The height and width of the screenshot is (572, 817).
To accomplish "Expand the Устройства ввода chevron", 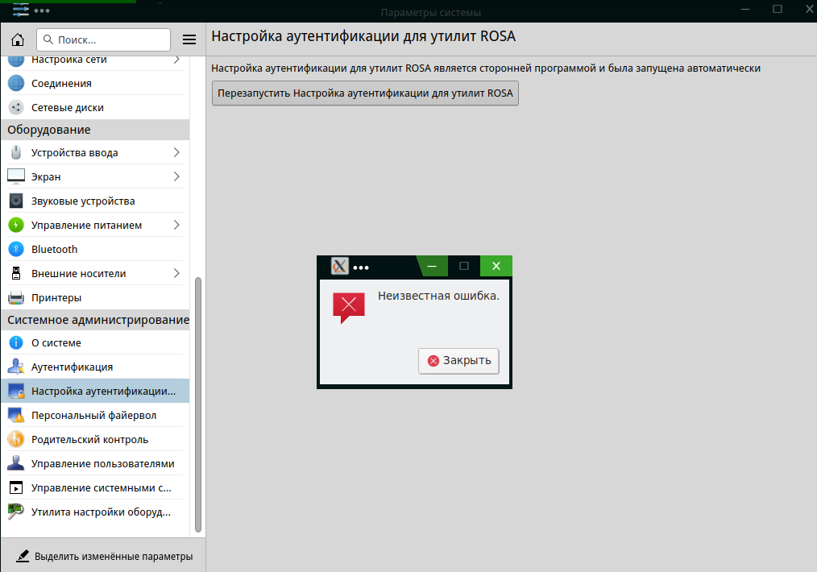I will tap(176, 152).
